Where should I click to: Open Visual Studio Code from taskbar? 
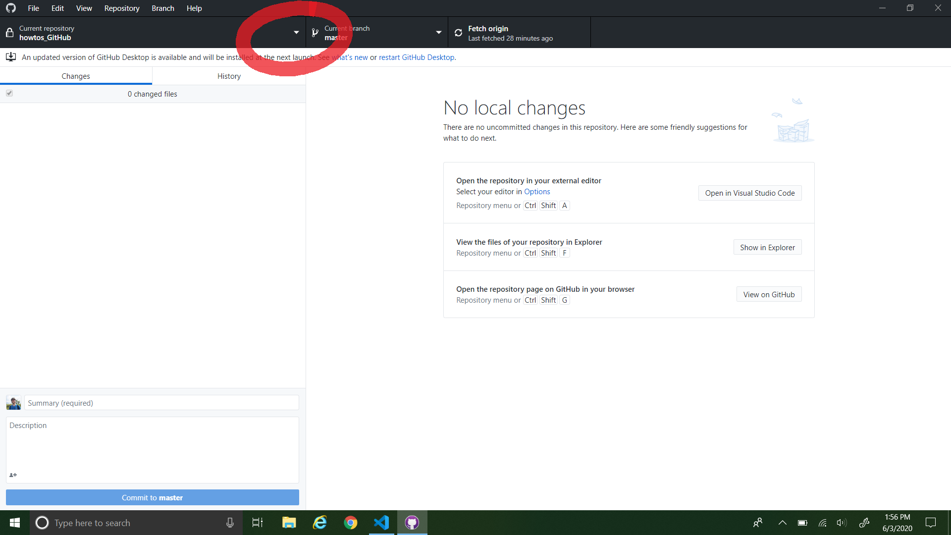381,523
